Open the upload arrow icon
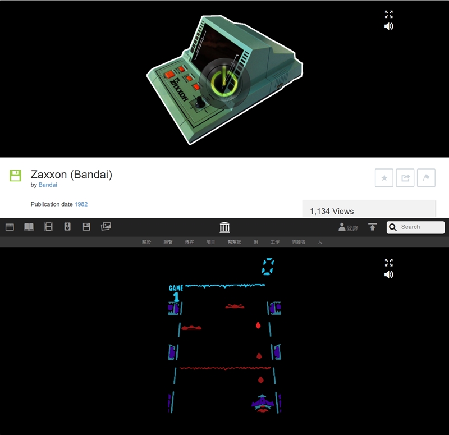The height and width of the screenshot is (435, 449). [x=372, y=227]
